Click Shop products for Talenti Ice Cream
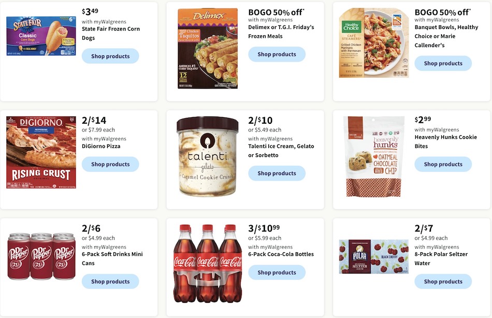Image resolution: width=492 pixels, height=318 pixels. coord(277,173)
